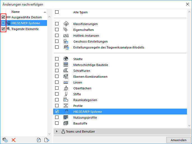
Task: Select the Tragende Elemente filter row
Action: (24, 29)
